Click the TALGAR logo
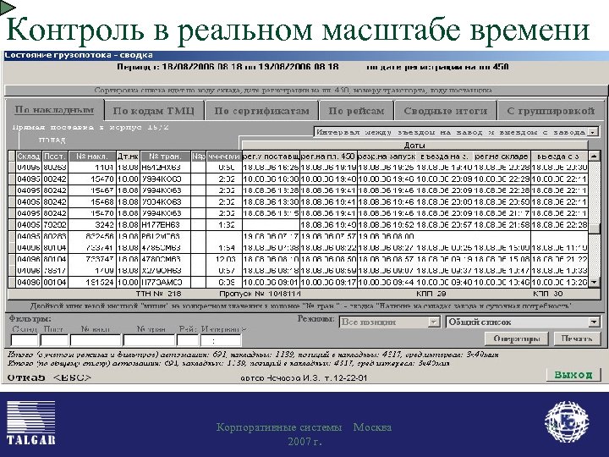Screen dimensions: 609x457 [30, 423]
